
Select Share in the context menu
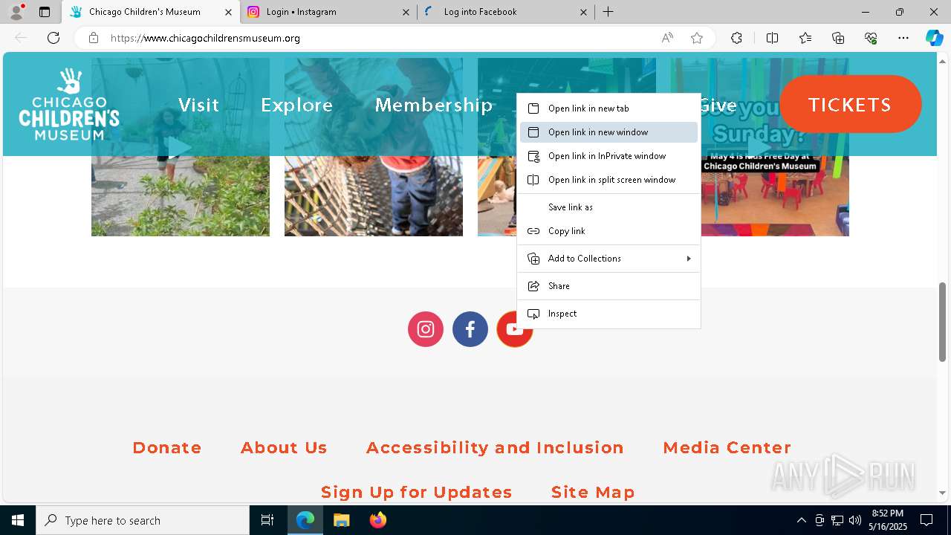coord(608,286)
